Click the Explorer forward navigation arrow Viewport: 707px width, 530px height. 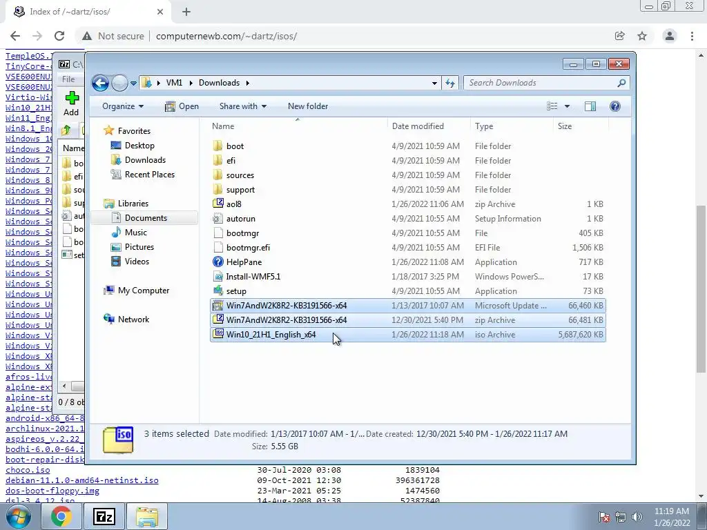tap(119, 83)
